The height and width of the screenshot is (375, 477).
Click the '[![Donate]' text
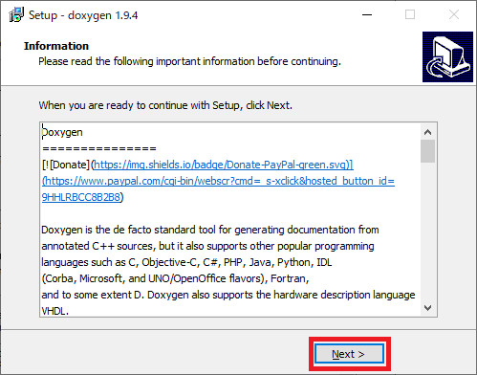click(66, 165)
